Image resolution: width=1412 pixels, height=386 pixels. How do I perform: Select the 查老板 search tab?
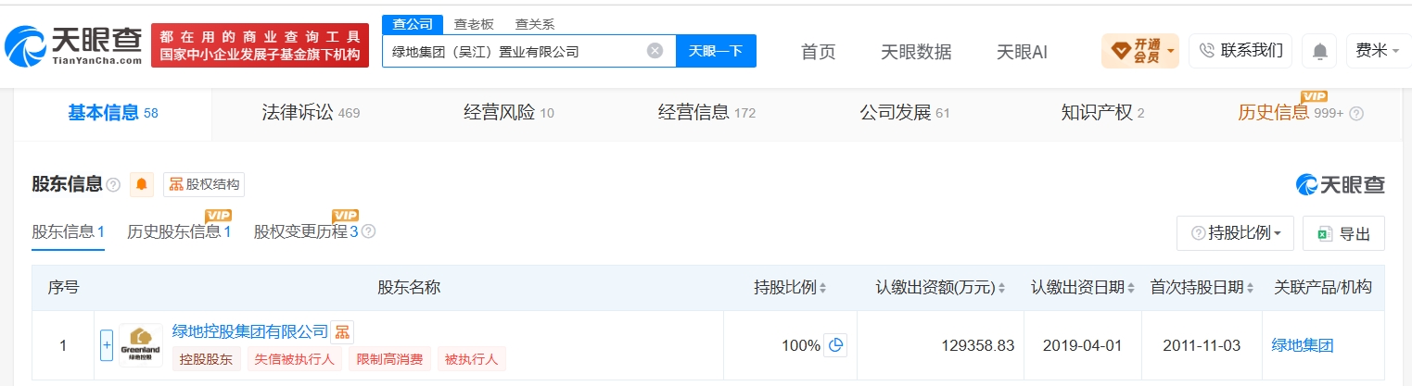(473, 24)
